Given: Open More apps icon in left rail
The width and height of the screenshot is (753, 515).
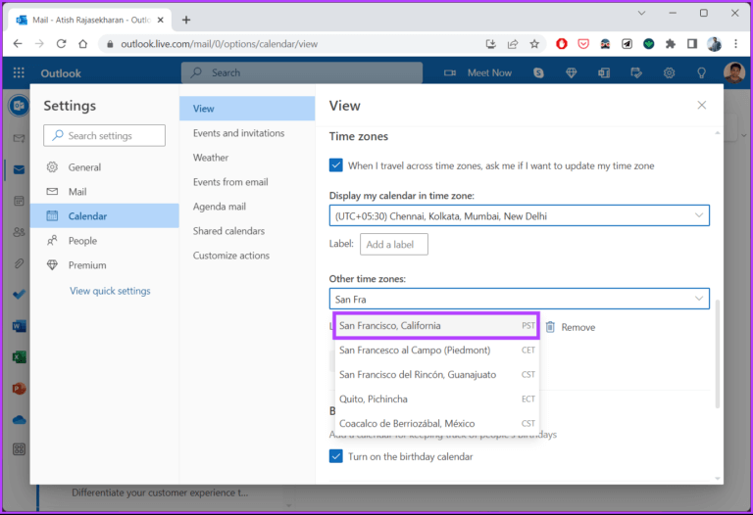Looking at the screenshot, I should click(20, 449).
